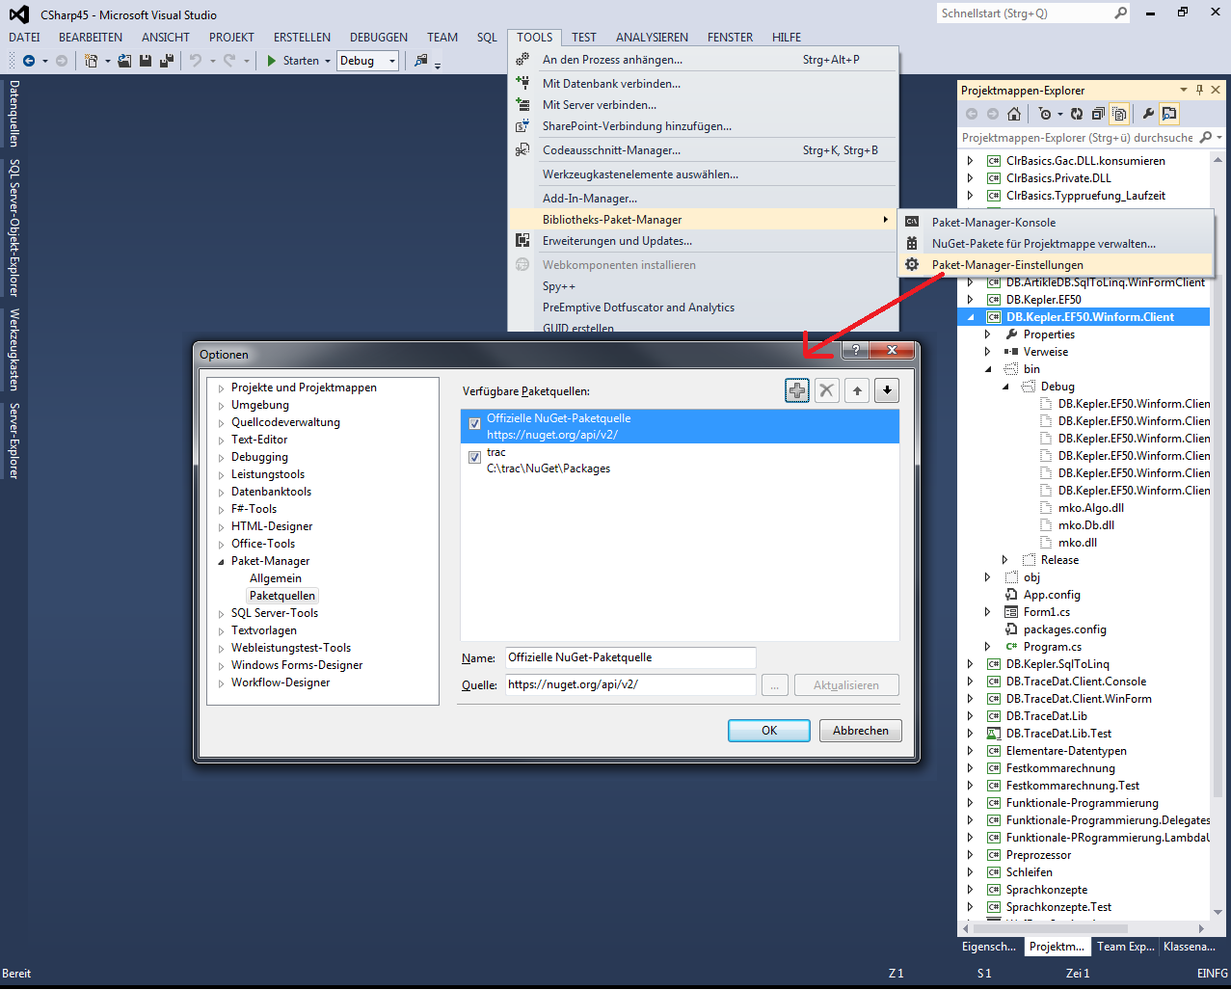Expand the Properties node in solution tree
Image resolution: width=1231 pixels, height=990 pixels.
point(987,334)
